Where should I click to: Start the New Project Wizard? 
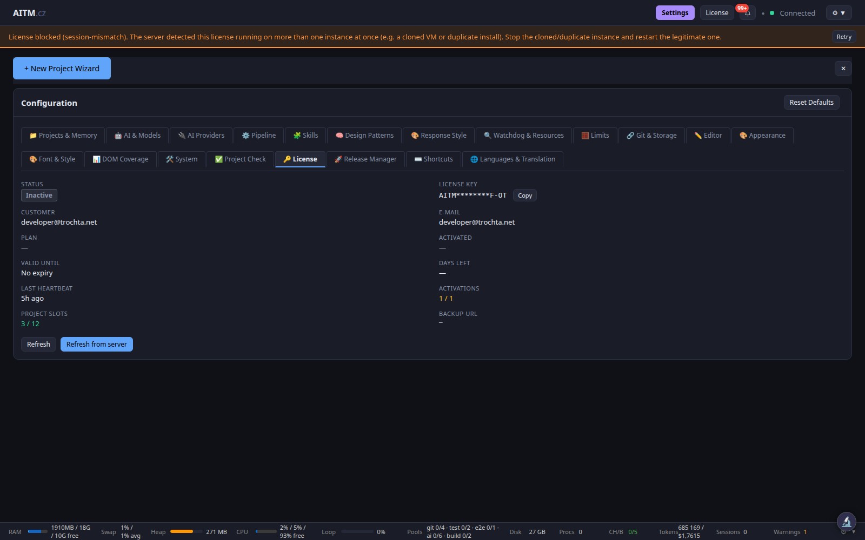[x=62, y=69]
